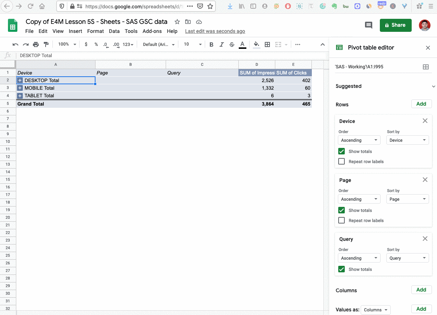437x315 pixels.
Task: Show more toolbar options
Action: point(298,44)
